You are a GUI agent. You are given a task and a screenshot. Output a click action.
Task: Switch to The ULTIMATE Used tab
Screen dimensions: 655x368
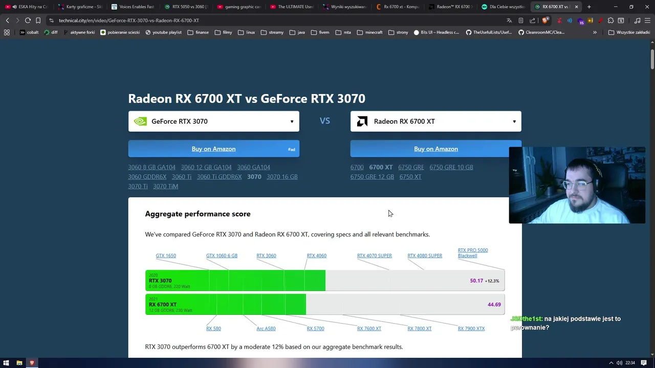point(291,7)
